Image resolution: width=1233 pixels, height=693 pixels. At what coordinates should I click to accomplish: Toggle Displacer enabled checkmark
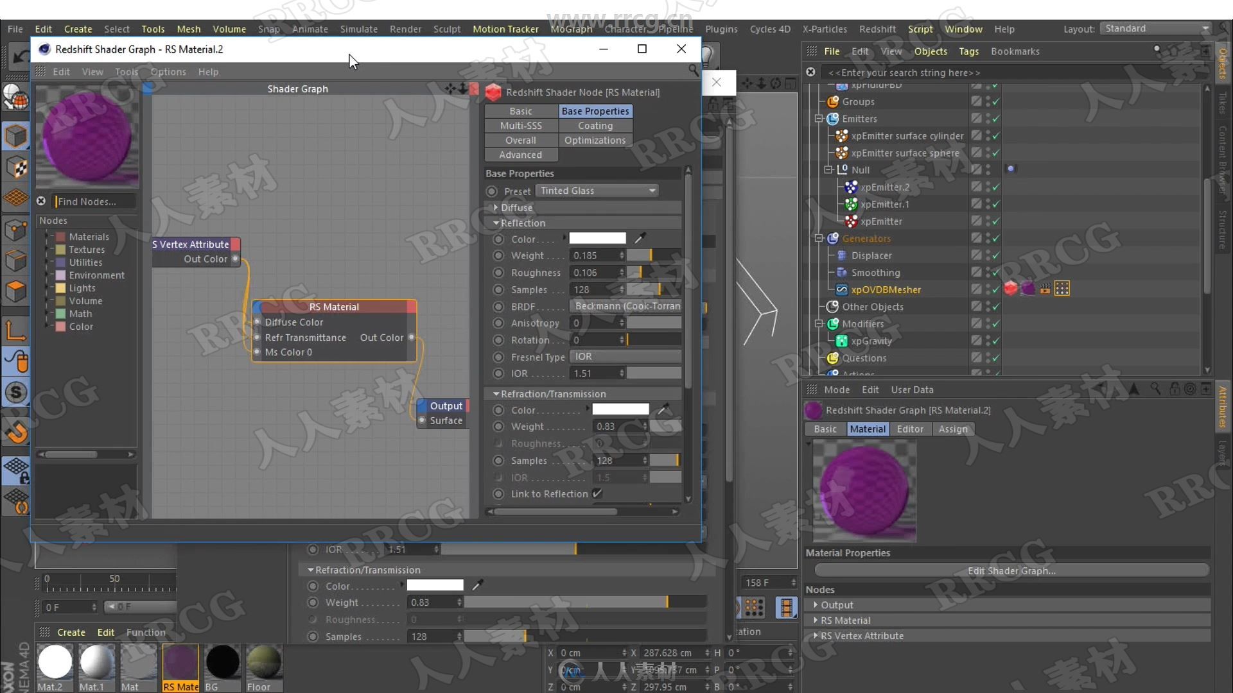coord(995,255)
